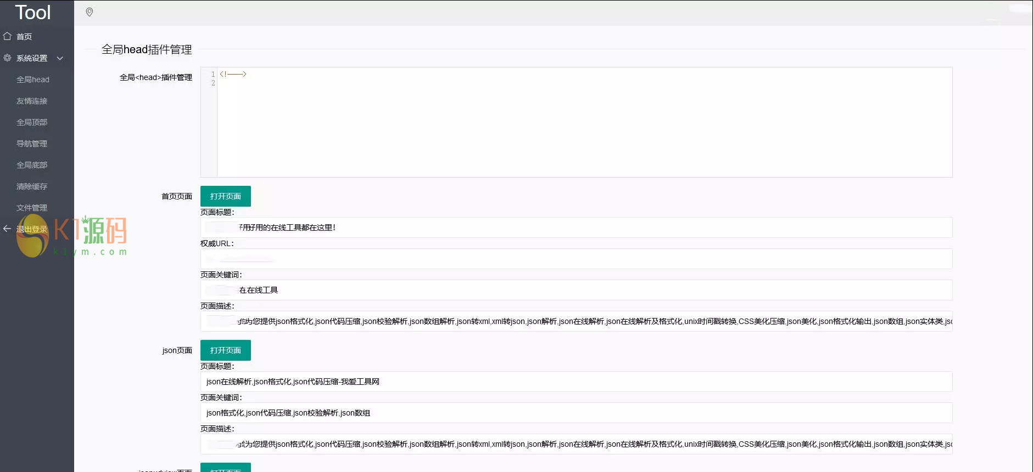Click the 首页页面 section label
This screenshot has height=472, width=1033.
click(x=177, y=196)
